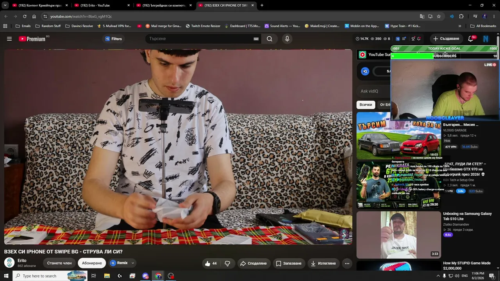
Task: Open the YouTube guide hamburger menu
Action: coord(9,39)
